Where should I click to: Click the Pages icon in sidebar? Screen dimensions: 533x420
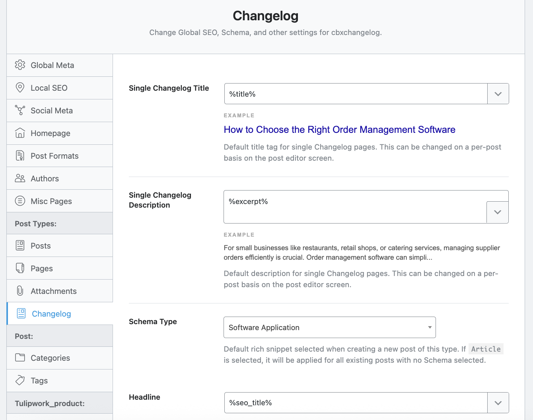(20, 268)
